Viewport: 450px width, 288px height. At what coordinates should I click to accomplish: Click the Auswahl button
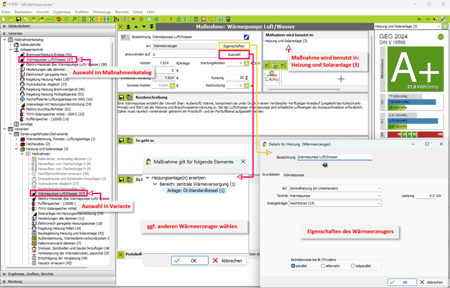click(x=234, y=55)
